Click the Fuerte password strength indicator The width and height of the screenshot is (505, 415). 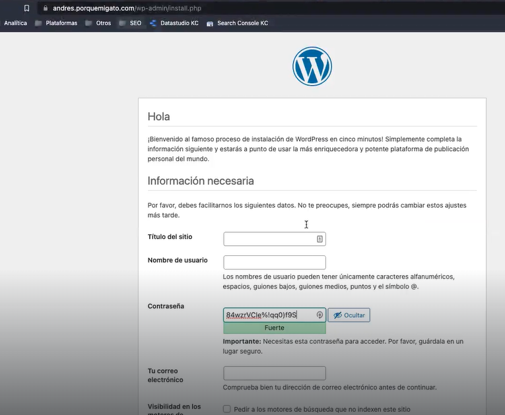275,328
